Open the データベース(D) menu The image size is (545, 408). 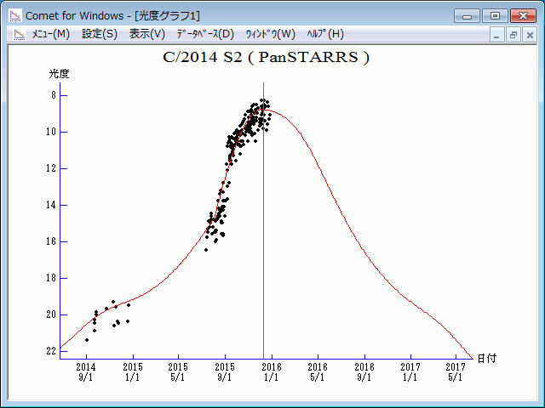tap(205, 34)
